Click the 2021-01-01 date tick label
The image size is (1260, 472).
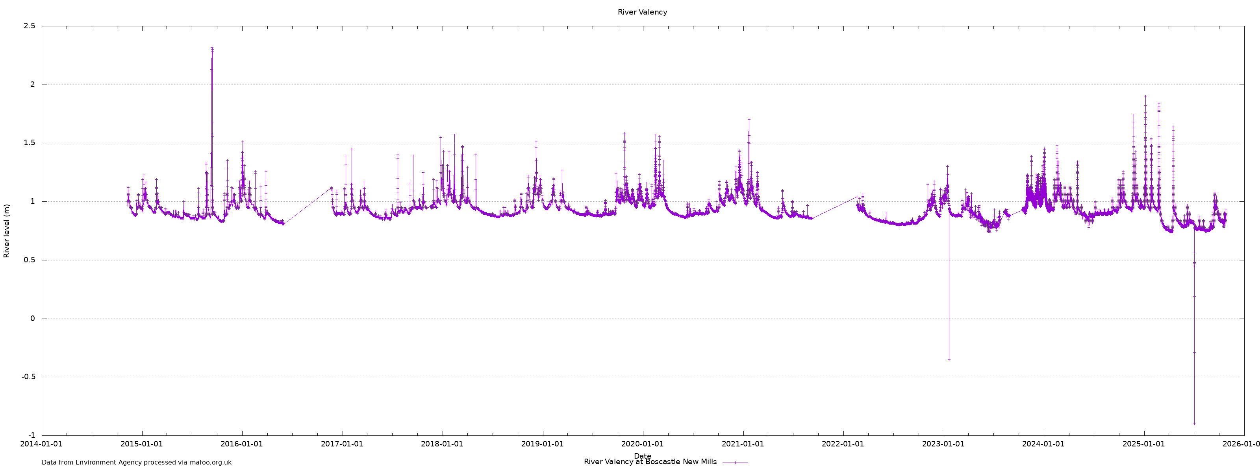[743, 444]
